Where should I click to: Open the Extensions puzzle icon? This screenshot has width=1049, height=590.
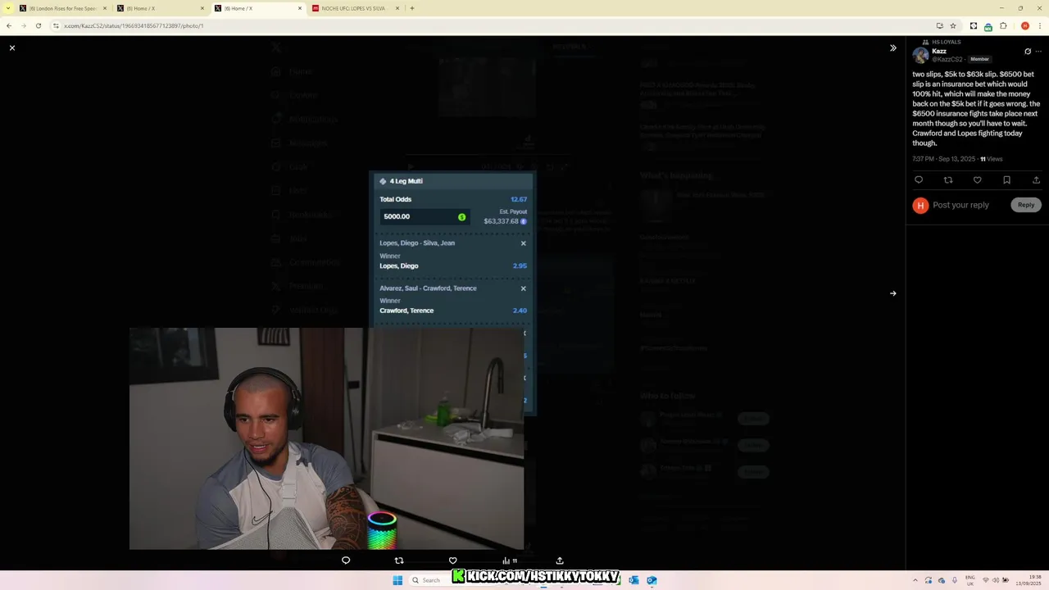[x=1003, y=25]
